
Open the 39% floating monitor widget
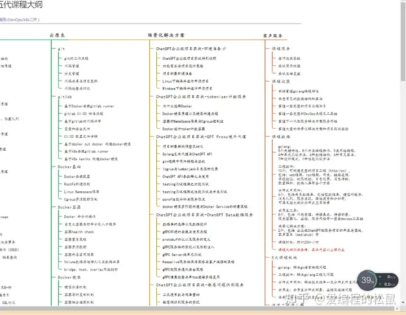coord(367,280)
